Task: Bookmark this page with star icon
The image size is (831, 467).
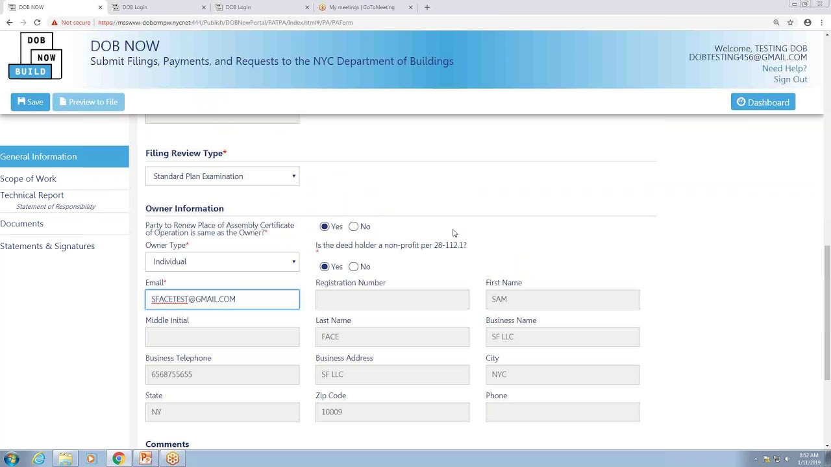Action: [x=790, y=23]
